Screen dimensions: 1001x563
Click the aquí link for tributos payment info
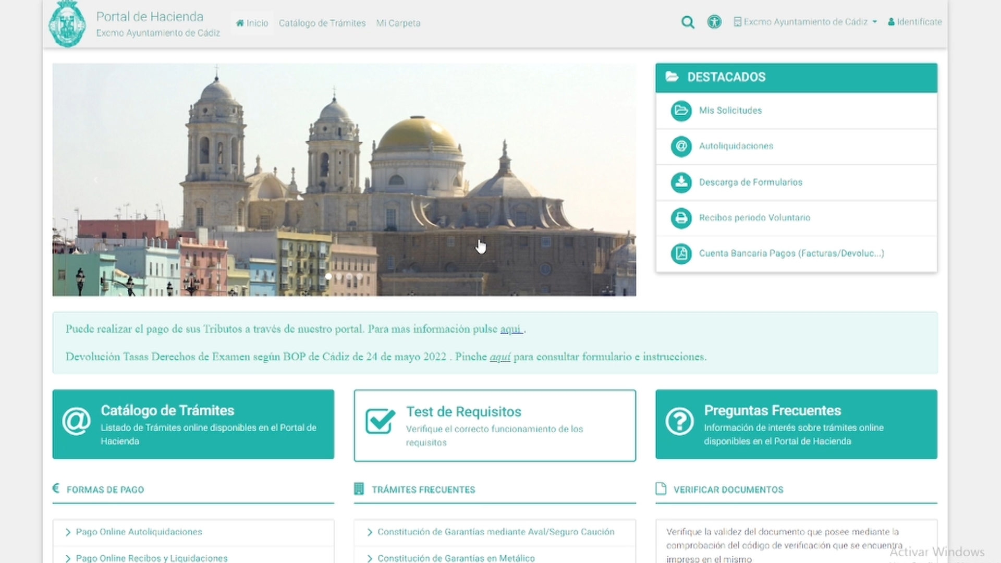[511, 329]
